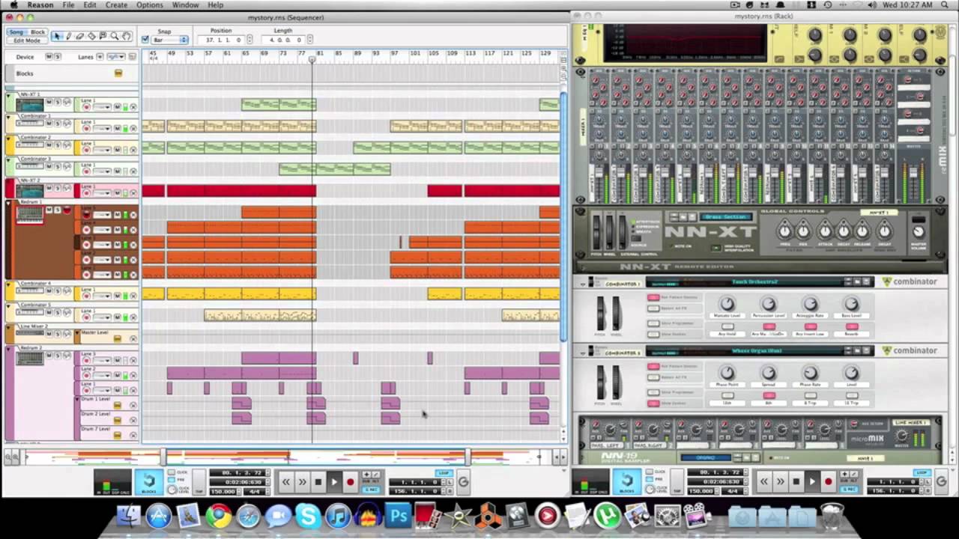Open Finder from the Dock
This screenshot has height=539, width=959.
click(x=129, y=516)
